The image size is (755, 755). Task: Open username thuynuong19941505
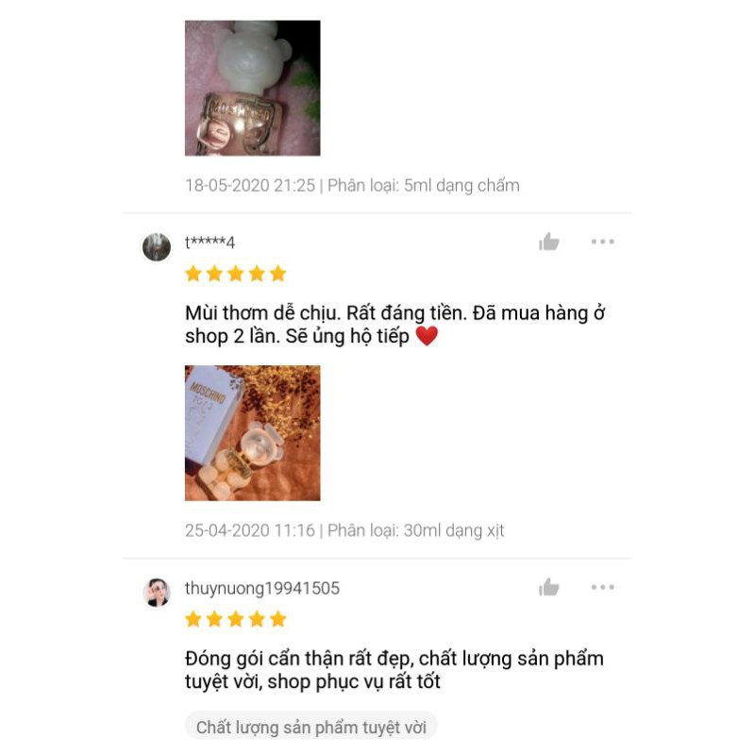(x=262, y=588)
